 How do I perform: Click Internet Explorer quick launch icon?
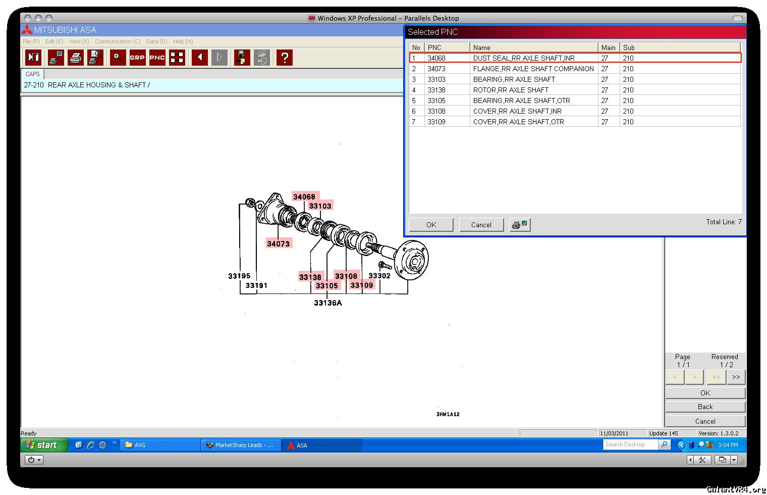(91, 445)
